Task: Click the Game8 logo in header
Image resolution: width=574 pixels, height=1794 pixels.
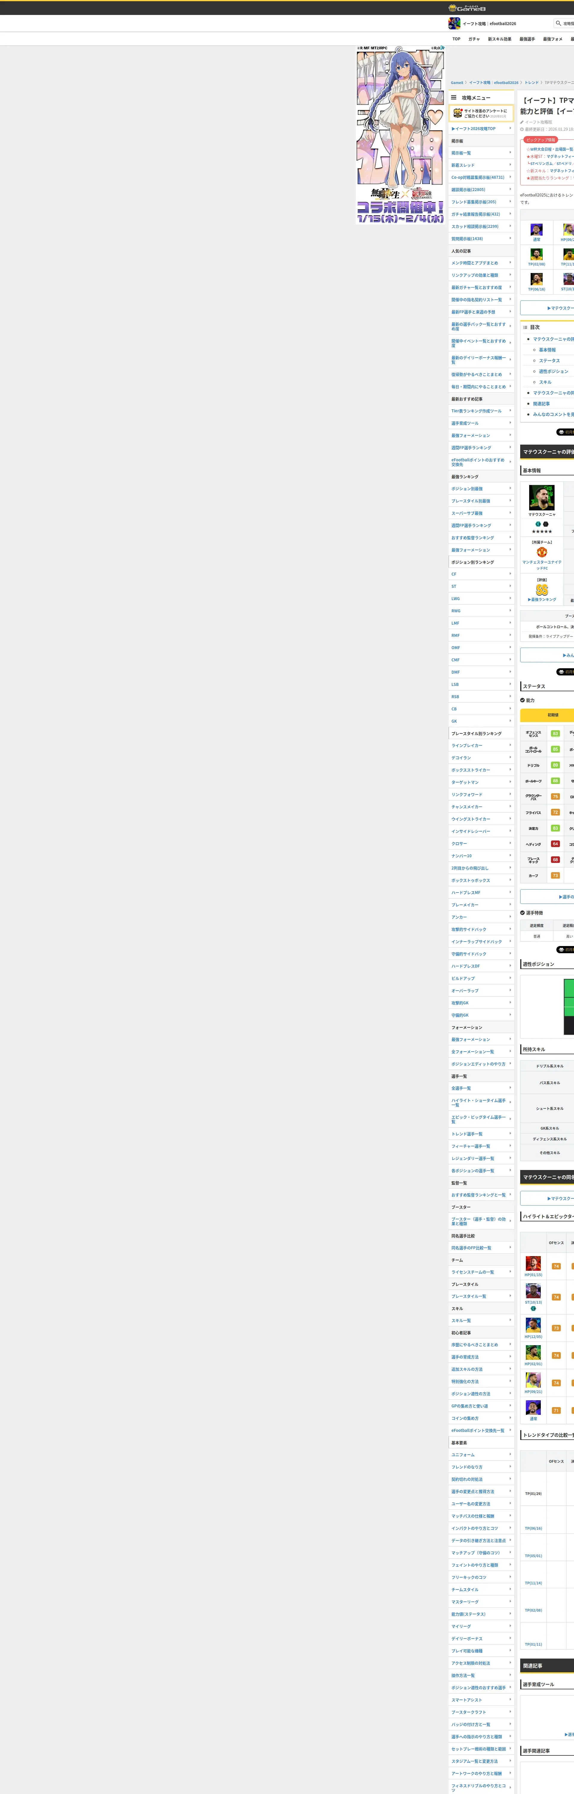Action: pos(467,8)
